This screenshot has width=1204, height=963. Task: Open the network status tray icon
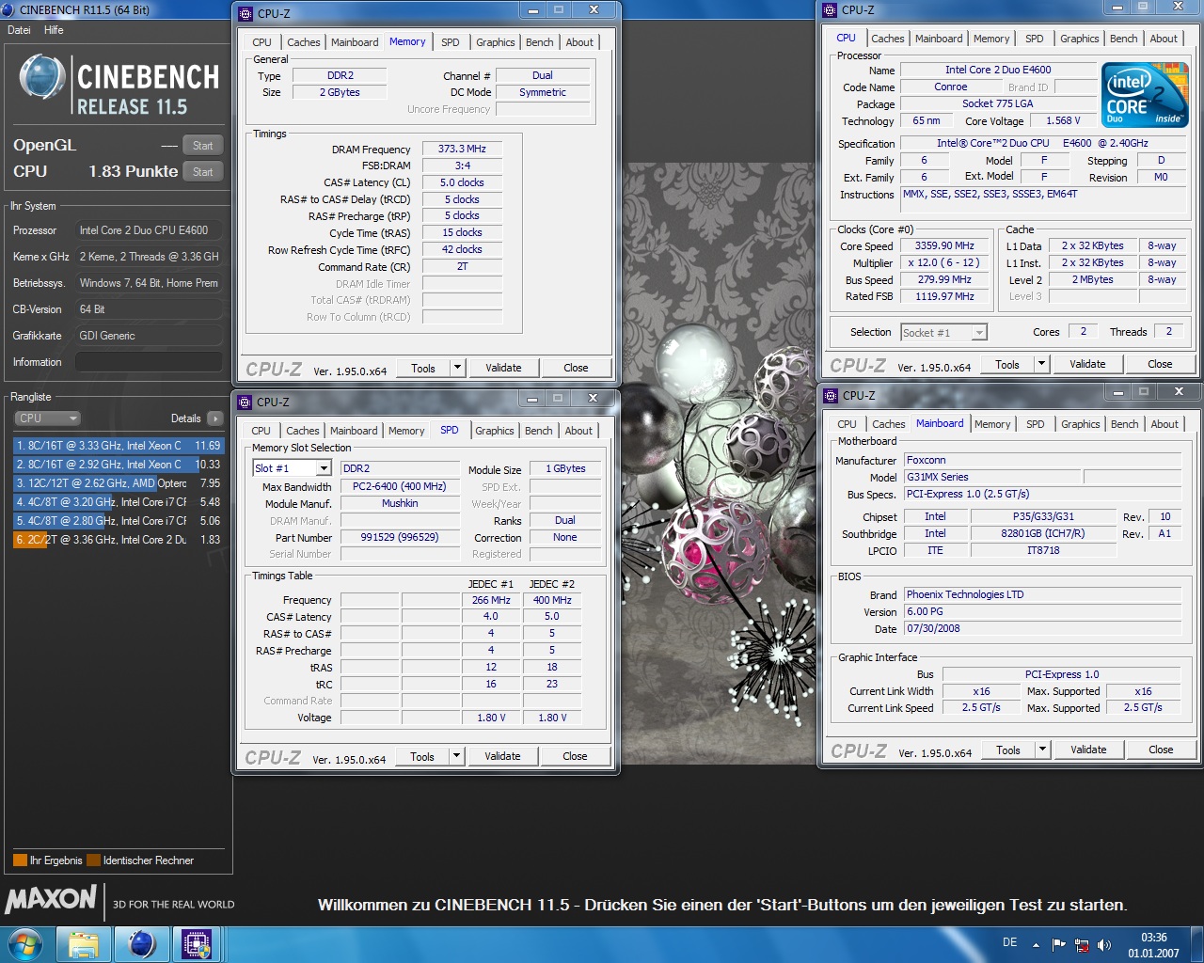click(1082, 945)
